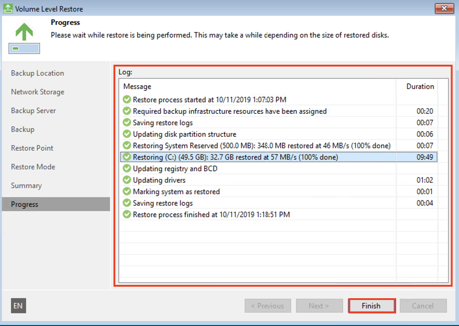Click green checkmark beside Restore process started
The width and height of the screenshot is (459, 326).
tap(127, 100)
